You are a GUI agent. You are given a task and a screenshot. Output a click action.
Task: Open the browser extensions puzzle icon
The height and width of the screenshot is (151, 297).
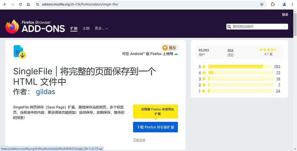coord(273,4)
